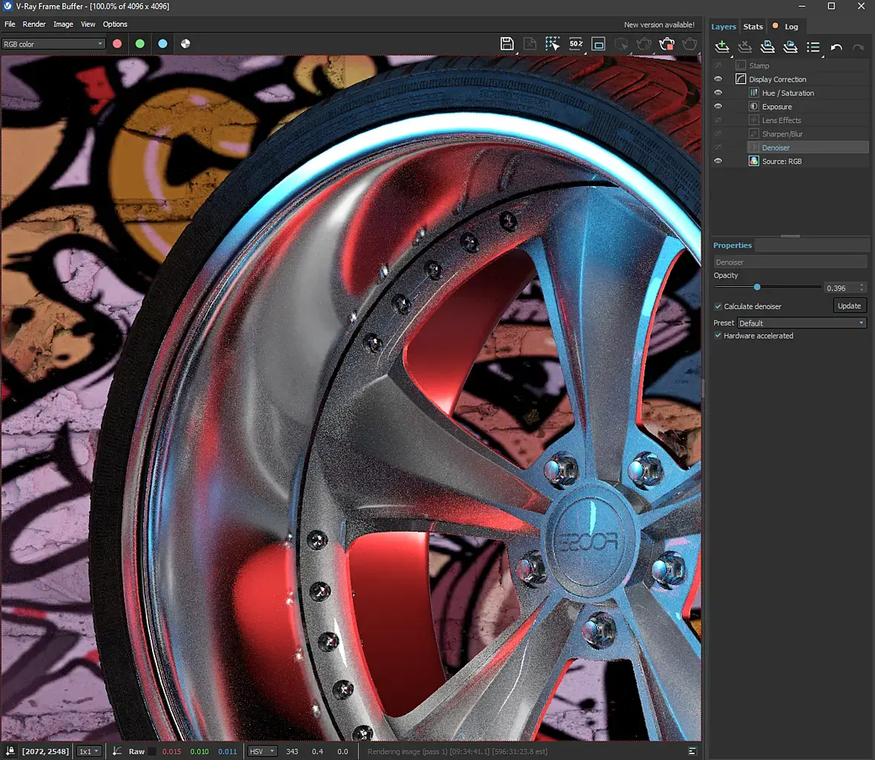875x760 pixels.
Task: Switch to the Stats tab
Action: coord(753,26)
